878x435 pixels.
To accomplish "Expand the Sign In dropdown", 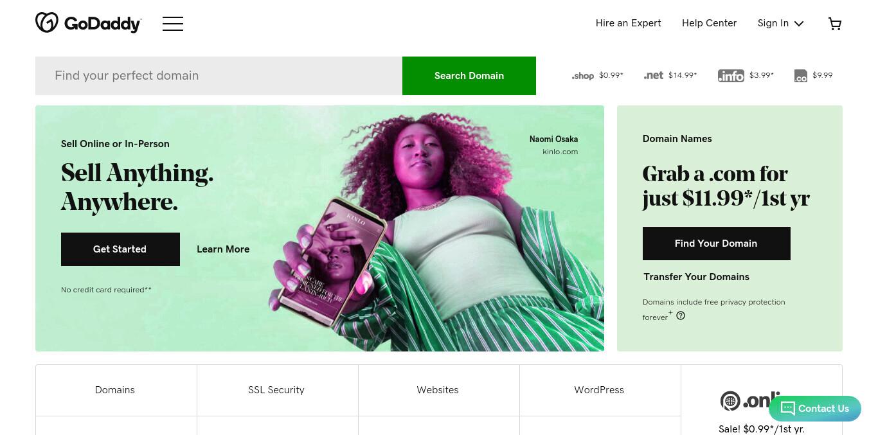I will coord(780,23).
